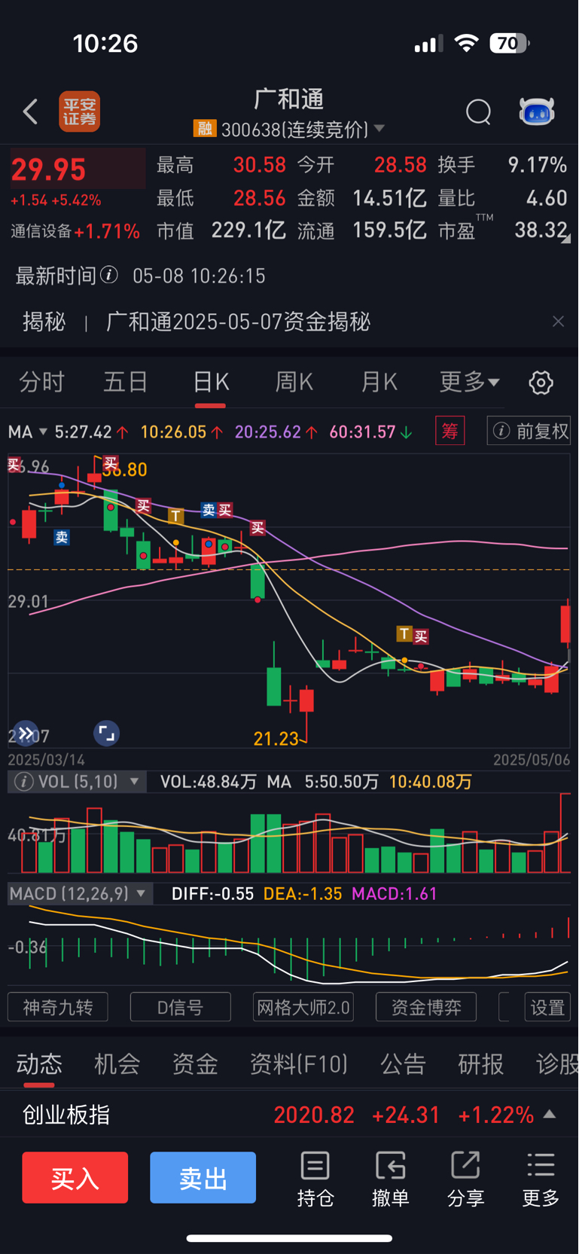Tap the 通信设备 sector label
The height and width of the screenshot is (1254, 579).
(x=41, y=231)
